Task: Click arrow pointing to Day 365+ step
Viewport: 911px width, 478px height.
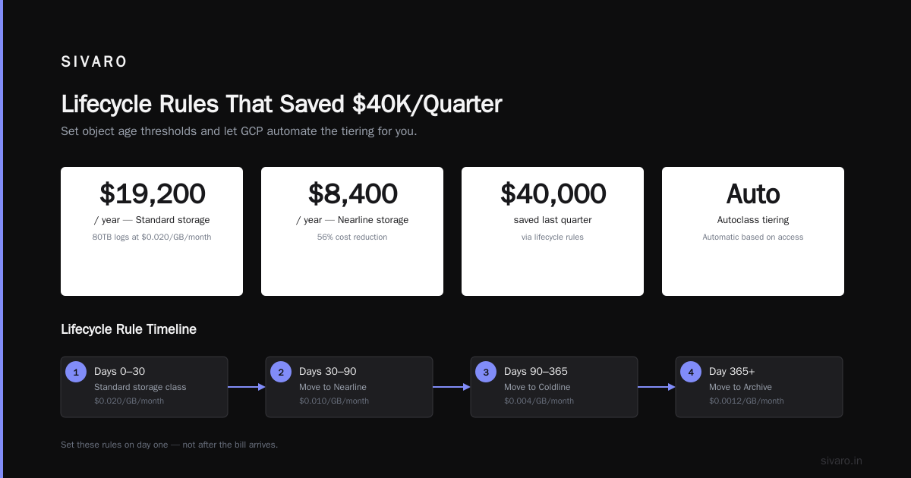Action: point(657,387)
